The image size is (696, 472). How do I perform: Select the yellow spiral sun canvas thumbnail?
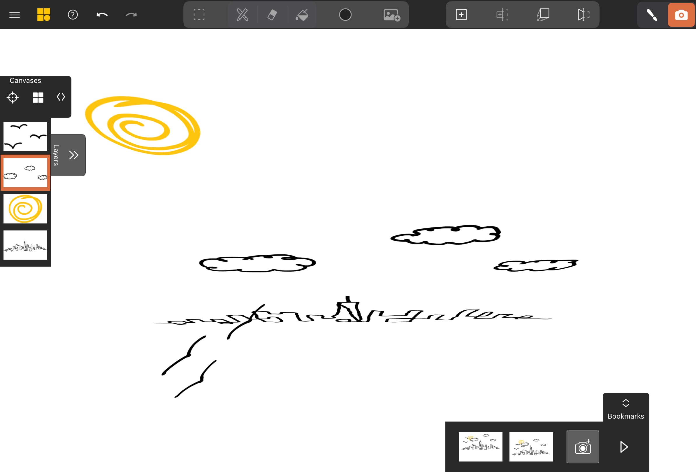[25, 209]
